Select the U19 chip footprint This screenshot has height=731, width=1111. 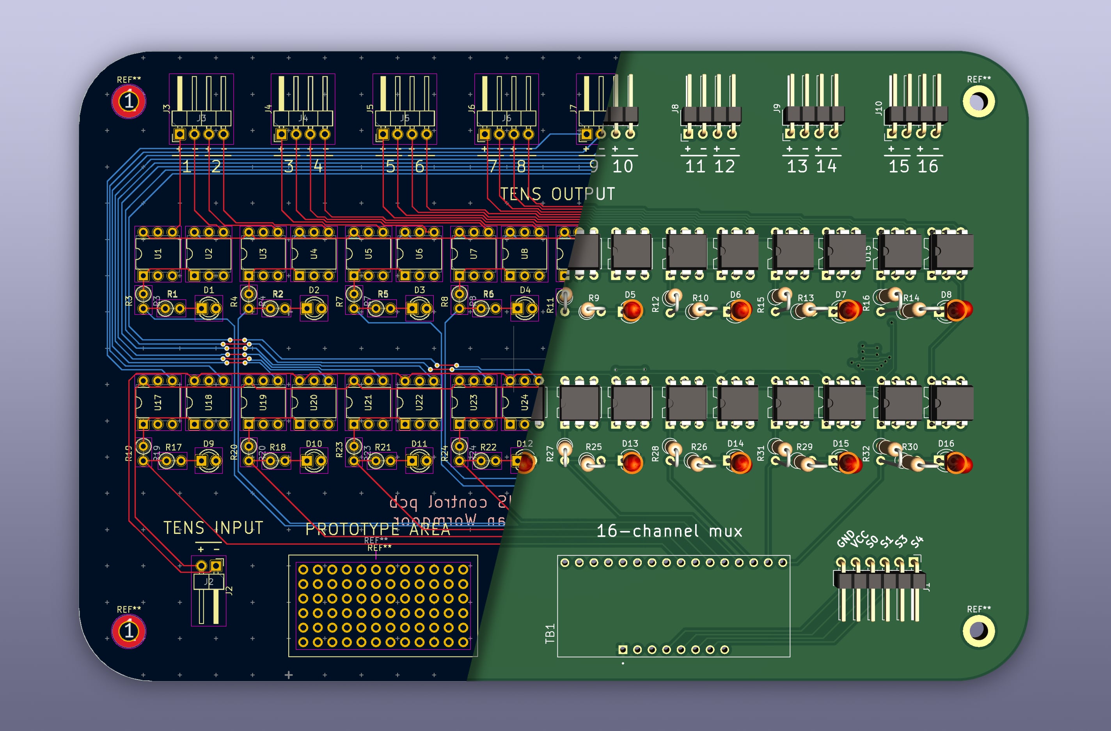tap(263, 403)
